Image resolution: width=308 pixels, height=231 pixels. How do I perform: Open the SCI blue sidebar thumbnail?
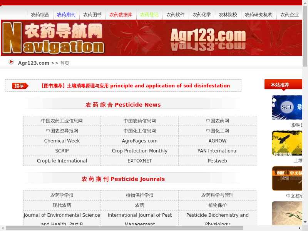[x=287, y=107]
